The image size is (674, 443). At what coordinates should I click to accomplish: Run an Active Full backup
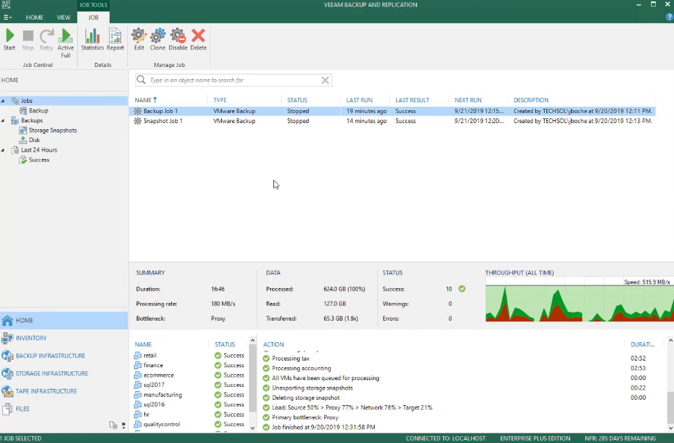point(66,43)
